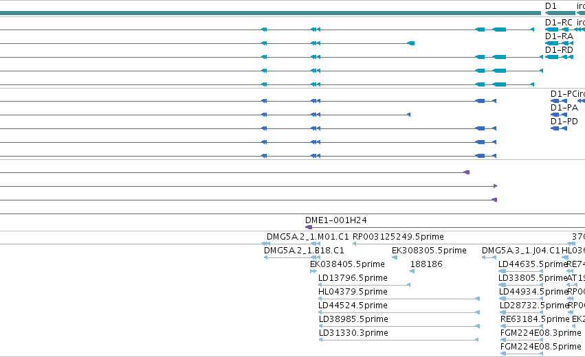Select the LD13796.5prime alignment line
This screenshot has height=357, width=585.
[x=364, y=285]
